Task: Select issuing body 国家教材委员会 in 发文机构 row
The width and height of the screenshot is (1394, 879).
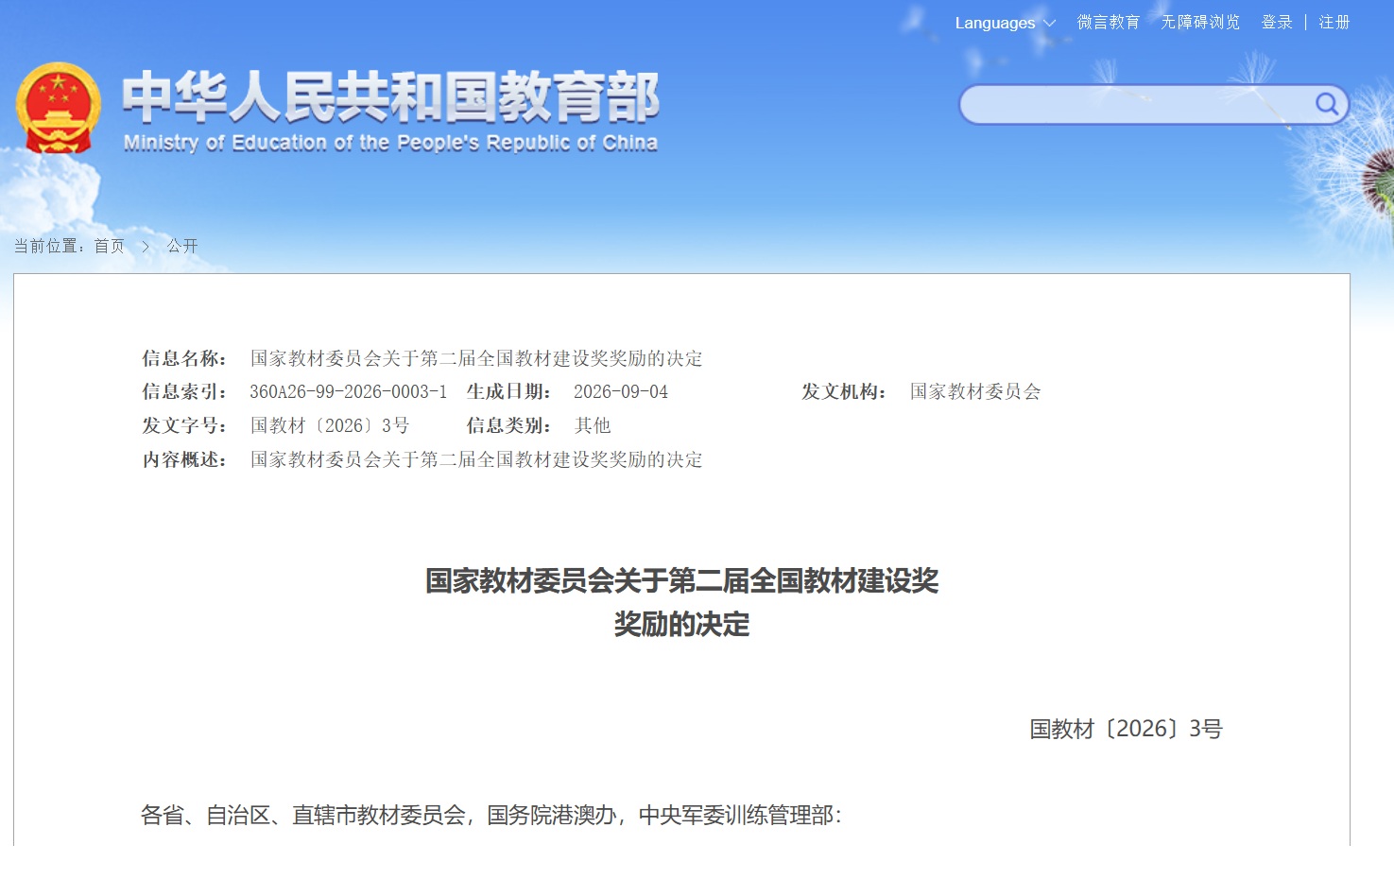Action: point(975,391)
